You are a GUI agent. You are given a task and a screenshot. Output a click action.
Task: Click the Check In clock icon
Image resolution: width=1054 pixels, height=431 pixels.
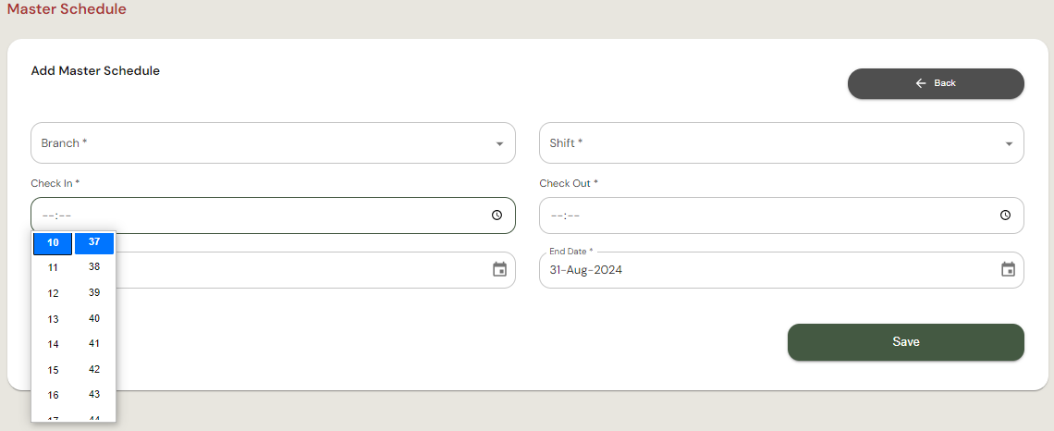pyautogui.click(x=496, y=215)
